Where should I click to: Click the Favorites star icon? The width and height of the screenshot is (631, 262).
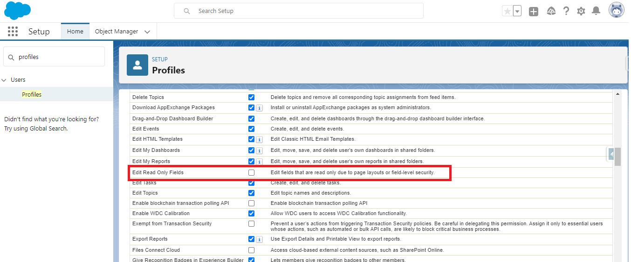507,11
